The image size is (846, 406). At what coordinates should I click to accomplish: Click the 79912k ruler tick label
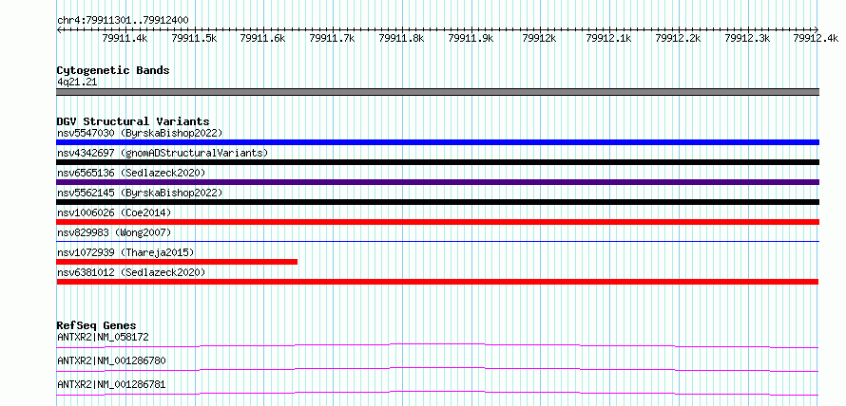(540, 38)
